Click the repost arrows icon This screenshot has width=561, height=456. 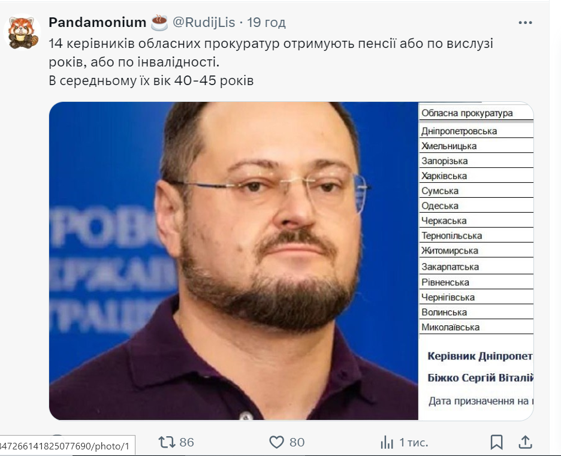[167, 442]
